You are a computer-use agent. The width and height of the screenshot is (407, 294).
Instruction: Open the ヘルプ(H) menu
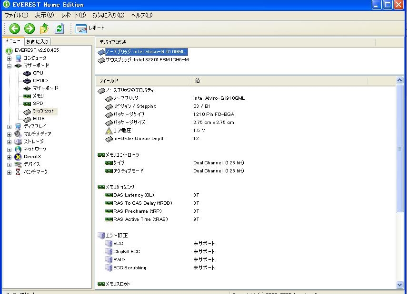141,15
